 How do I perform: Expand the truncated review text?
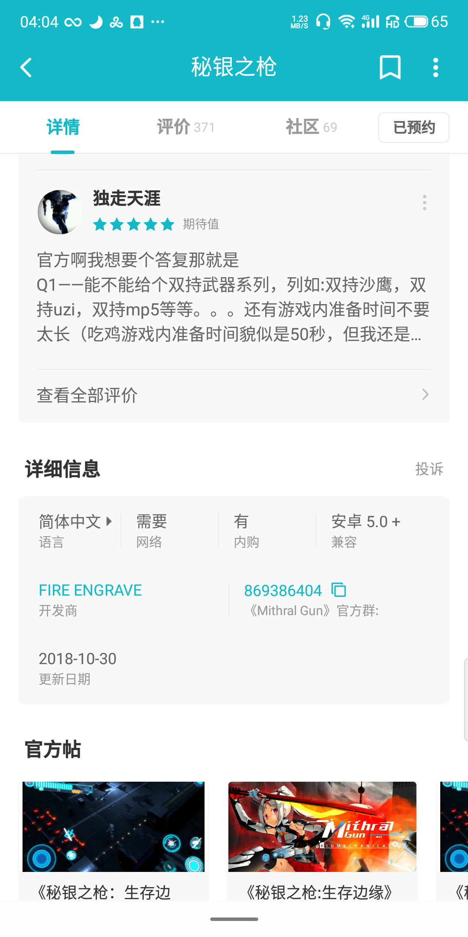[233, 297]
